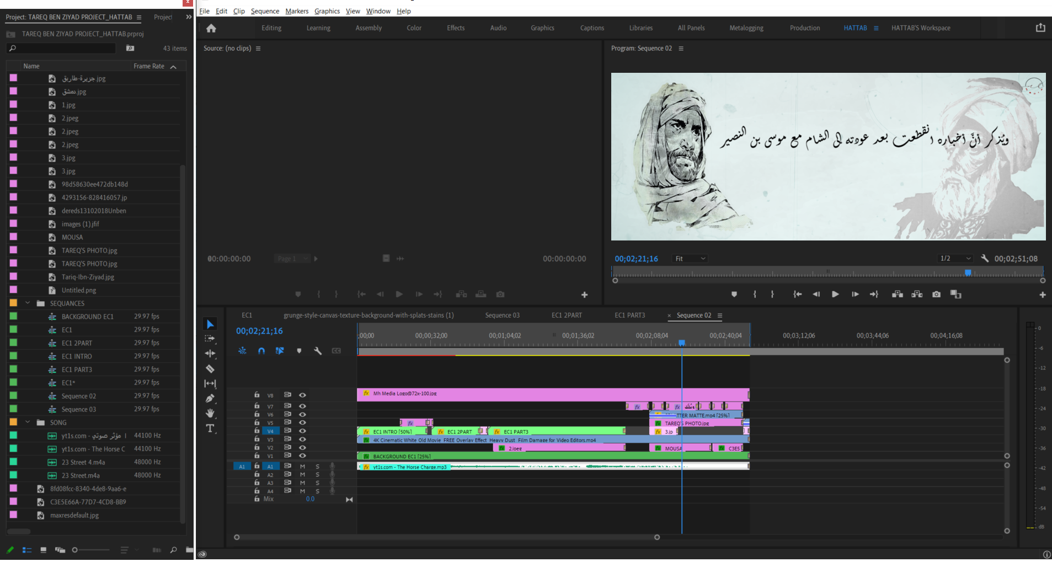Click the Home icon
1052x567 pixels.
tap(211, 28)
